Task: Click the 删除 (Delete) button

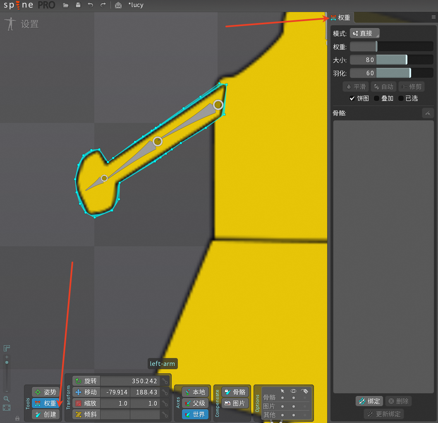Action: coord(398,401)
